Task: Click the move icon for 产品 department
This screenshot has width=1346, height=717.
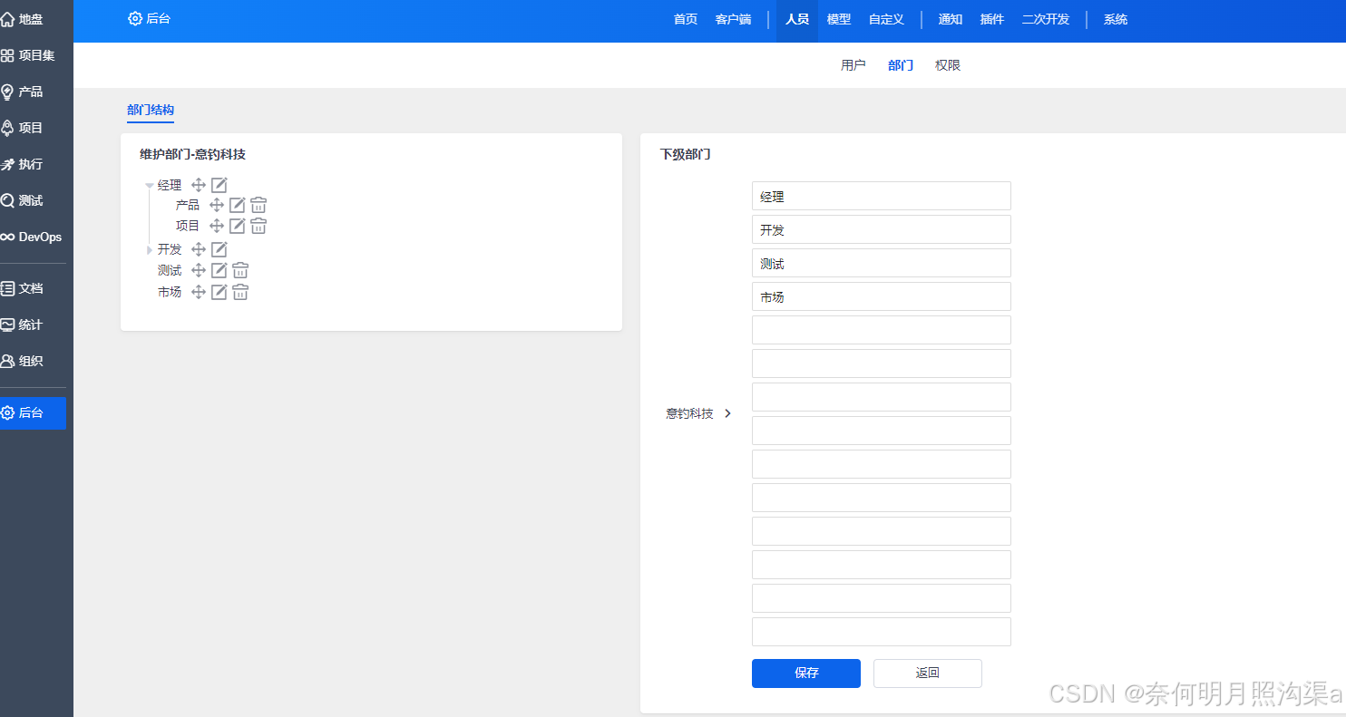Action: (217, 205)
